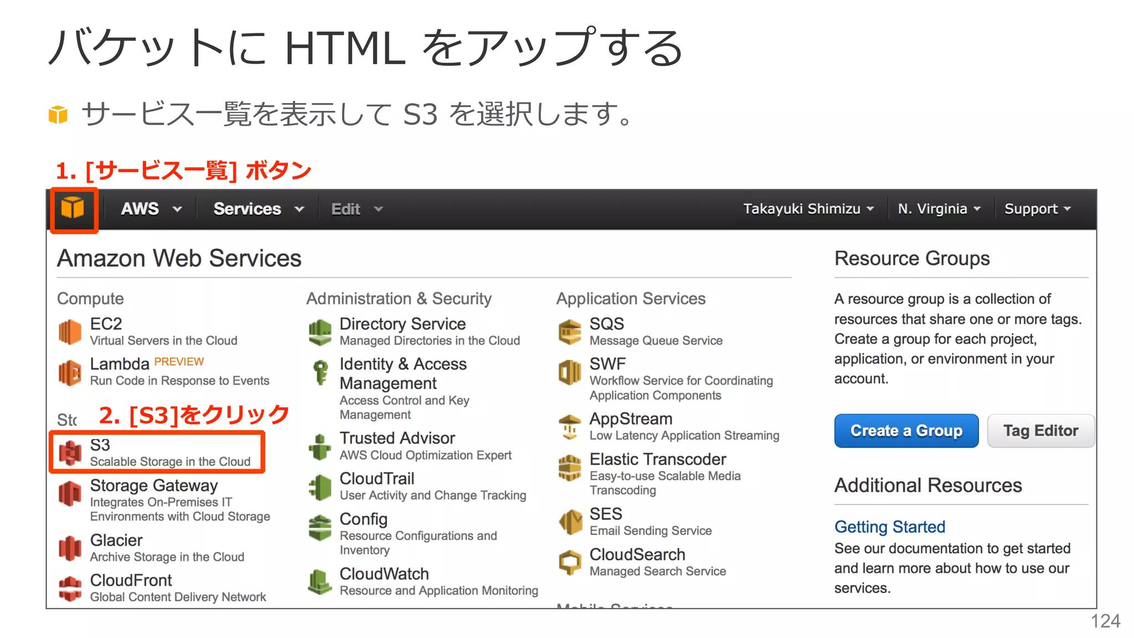
Task: Click the 'Compute' category heading
Action: 90,299
